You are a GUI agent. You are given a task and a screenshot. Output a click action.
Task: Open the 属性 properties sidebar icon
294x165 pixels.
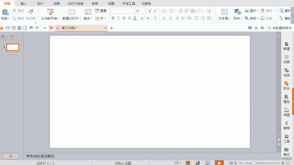286,99
